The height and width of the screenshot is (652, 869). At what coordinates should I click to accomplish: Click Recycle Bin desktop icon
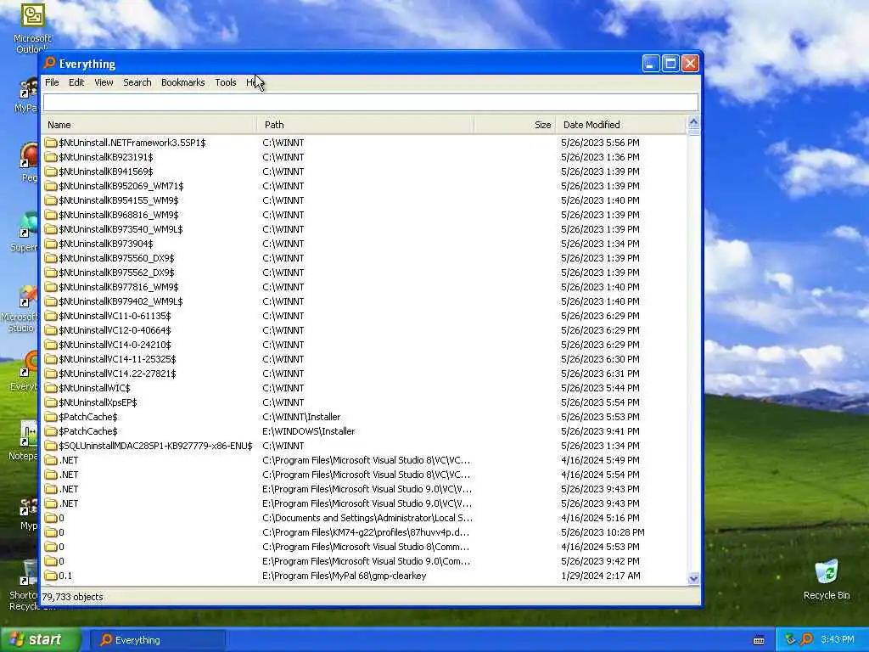(x=827, y=579)
